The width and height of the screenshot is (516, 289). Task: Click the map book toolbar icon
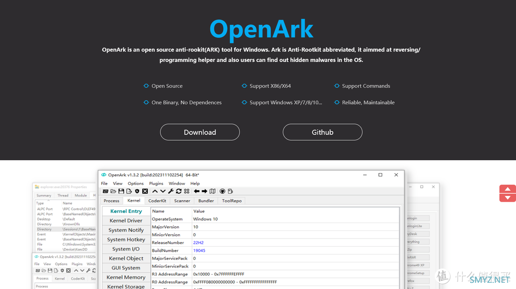213,191
